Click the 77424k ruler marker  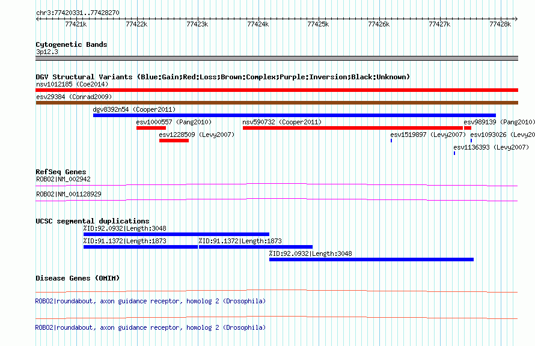point(258,24)
